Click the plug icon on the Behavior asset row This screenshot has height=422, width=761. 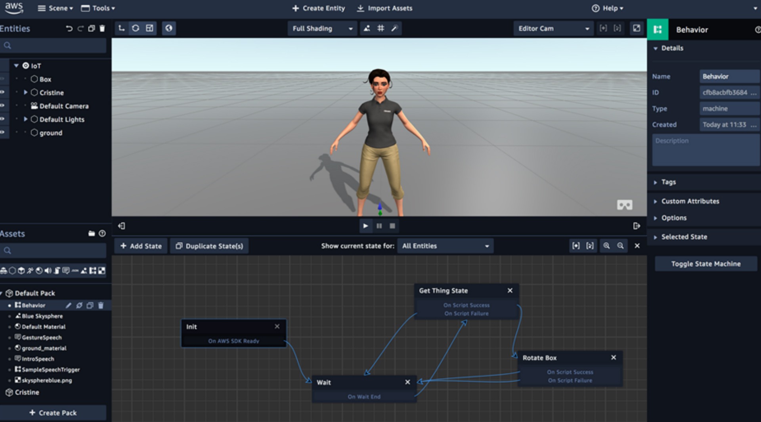coord(79,305)
